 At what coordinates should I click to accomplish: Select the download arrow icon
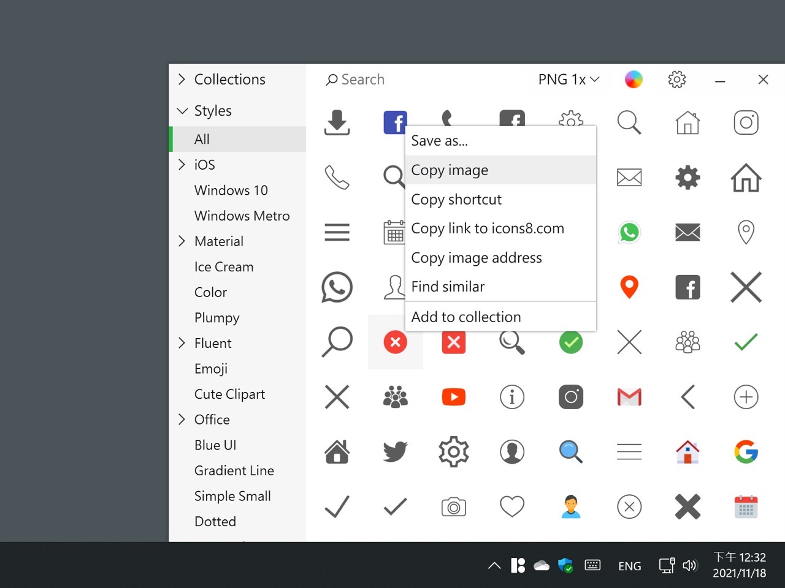337,123
